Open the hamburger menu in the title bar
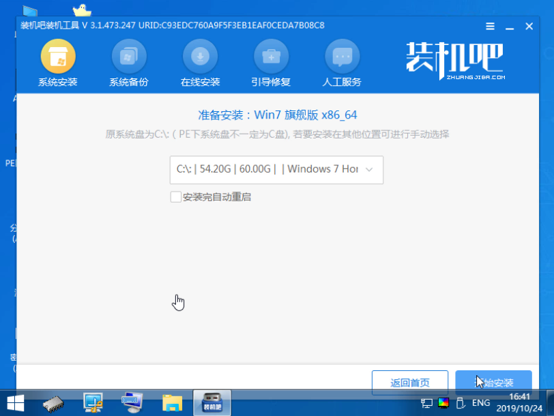The height and width of the screenshot is (416, 554). [x=489, y=26]
